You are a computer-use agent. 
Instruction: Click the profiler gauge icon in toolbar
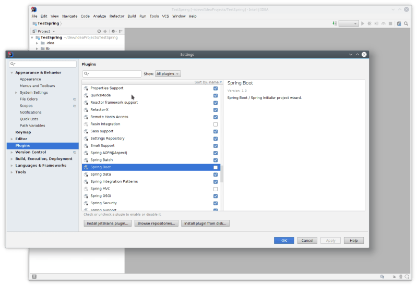click(383, 23)
